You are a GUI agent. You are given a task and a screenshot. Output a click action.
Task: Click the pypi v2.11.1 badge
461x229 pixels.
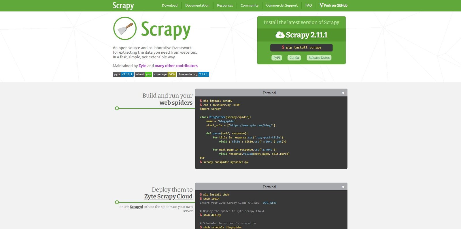tap(123, 74)
